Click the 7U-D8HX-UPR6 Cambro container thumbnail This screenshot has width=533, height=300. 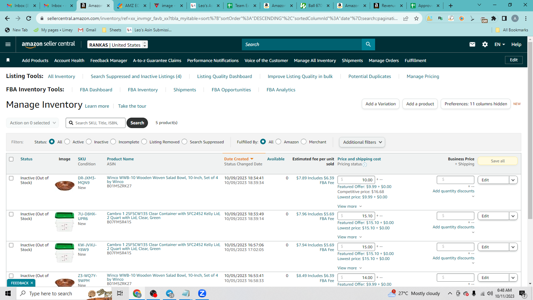[64, 222]
